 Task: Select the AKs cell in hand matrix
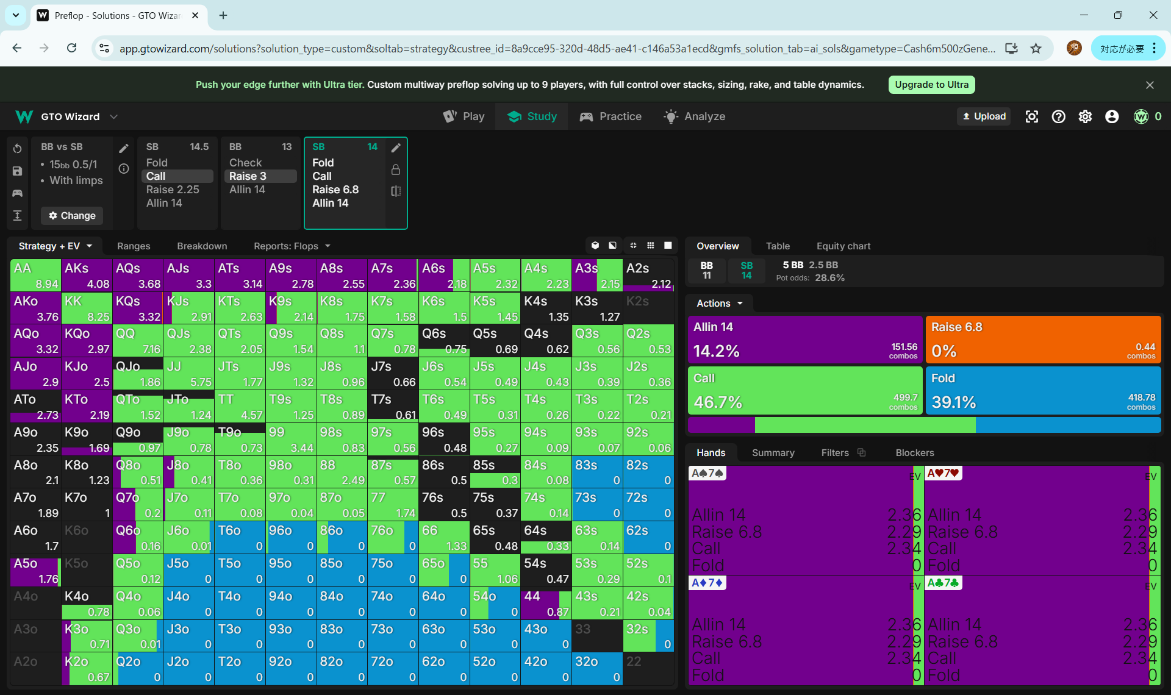87,276
